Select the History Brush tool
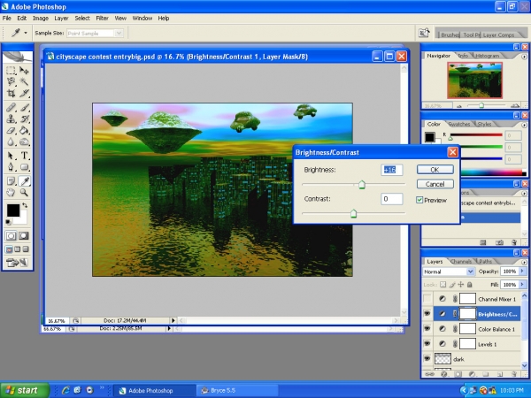The height and width of the screenshot is (398, 531). 24,119
